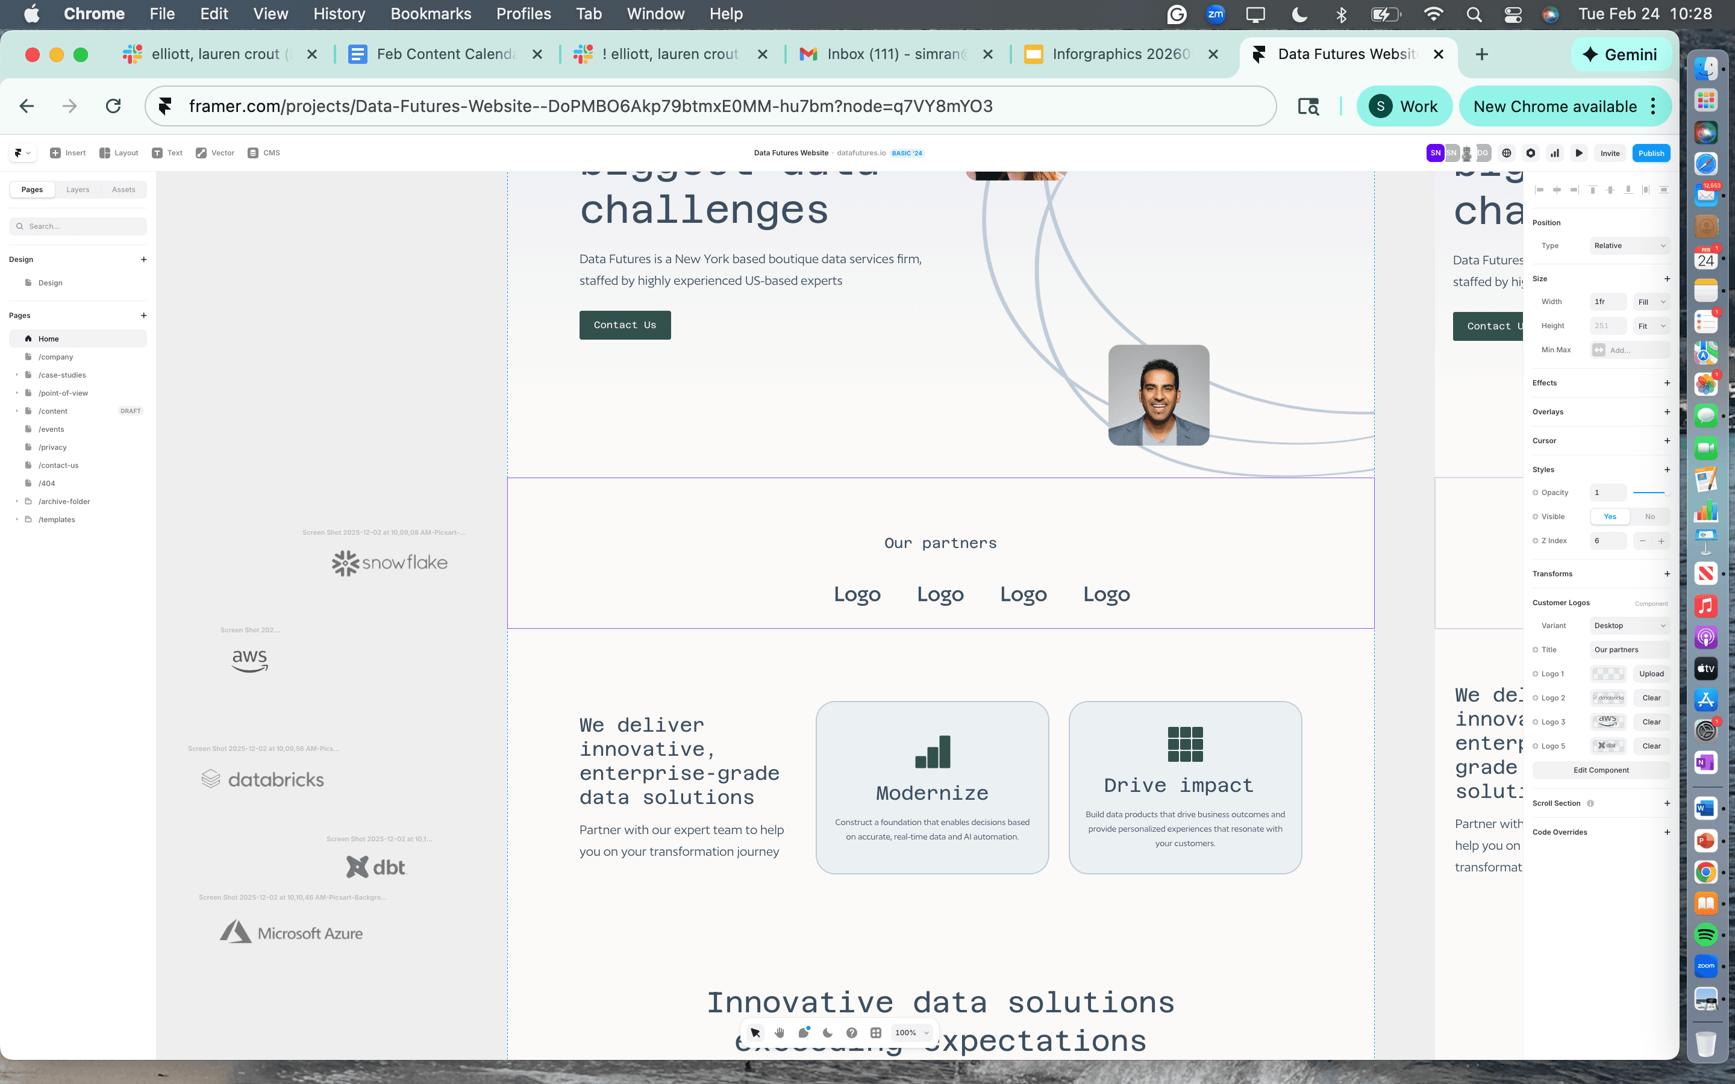
Task: Switch to the Layers tab
Action: [78, 189]
